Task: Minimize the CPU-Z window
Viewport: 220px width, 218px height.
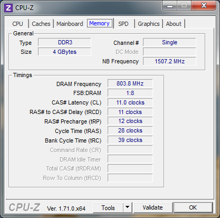Action: [170, 6]
